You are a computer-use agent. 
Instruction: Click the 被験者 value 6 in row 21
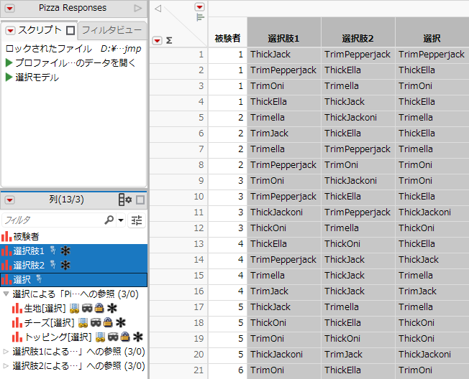tap(227, 370)
